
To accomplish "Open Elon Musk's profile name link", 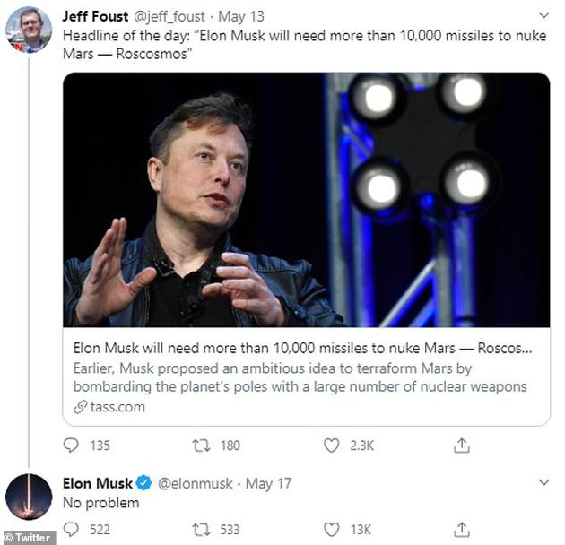I will coord(96,483).
